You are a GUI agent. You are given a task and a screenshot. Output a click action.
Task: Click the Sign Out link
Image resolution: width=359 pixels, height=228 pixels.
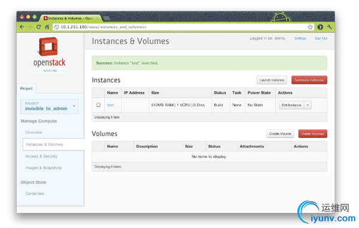321,38
